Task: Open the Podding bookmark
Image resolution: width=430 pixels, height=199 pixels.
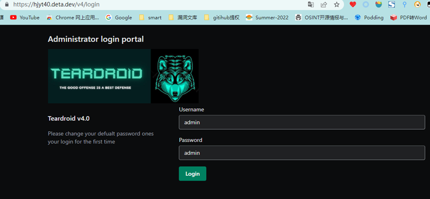Action: [369, 17]
